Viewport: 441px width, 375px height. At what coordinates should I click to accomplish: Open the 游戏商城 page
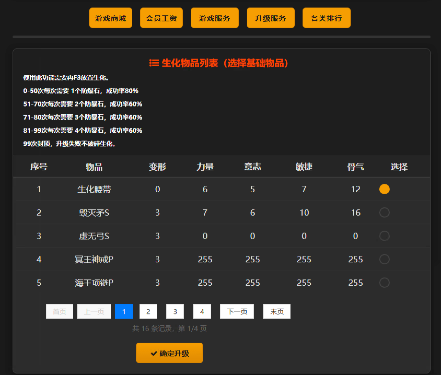coord(111,18)
